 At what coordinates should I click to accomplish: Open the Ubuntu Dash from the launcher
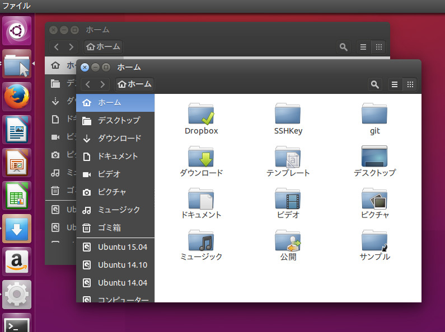[17, 31]
